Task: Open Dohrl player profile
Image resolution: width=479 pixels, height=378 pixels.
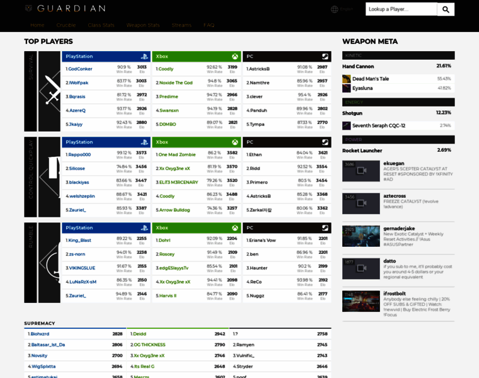Action: [x=163, y=241]
